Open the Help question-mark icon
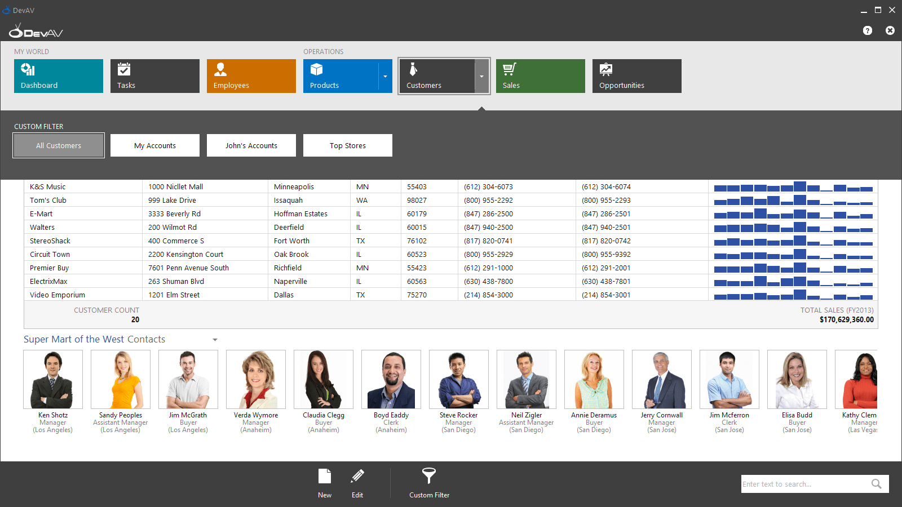This screenshot has width=902, height=507. [866, 30]
